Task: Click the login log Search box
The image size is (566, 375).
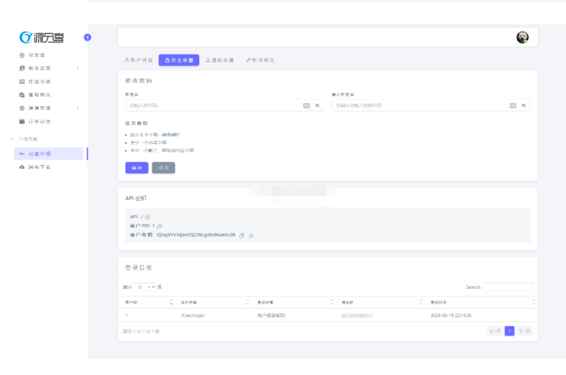Action: 507,287
